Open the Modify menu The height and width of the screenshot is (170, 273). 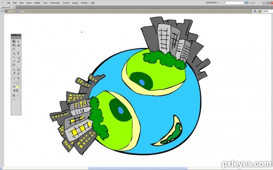point(37,3)
